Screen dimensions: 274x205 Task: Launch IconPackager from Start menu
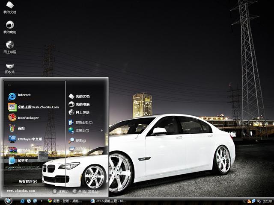pyautogui.click(x=23, y=118)
